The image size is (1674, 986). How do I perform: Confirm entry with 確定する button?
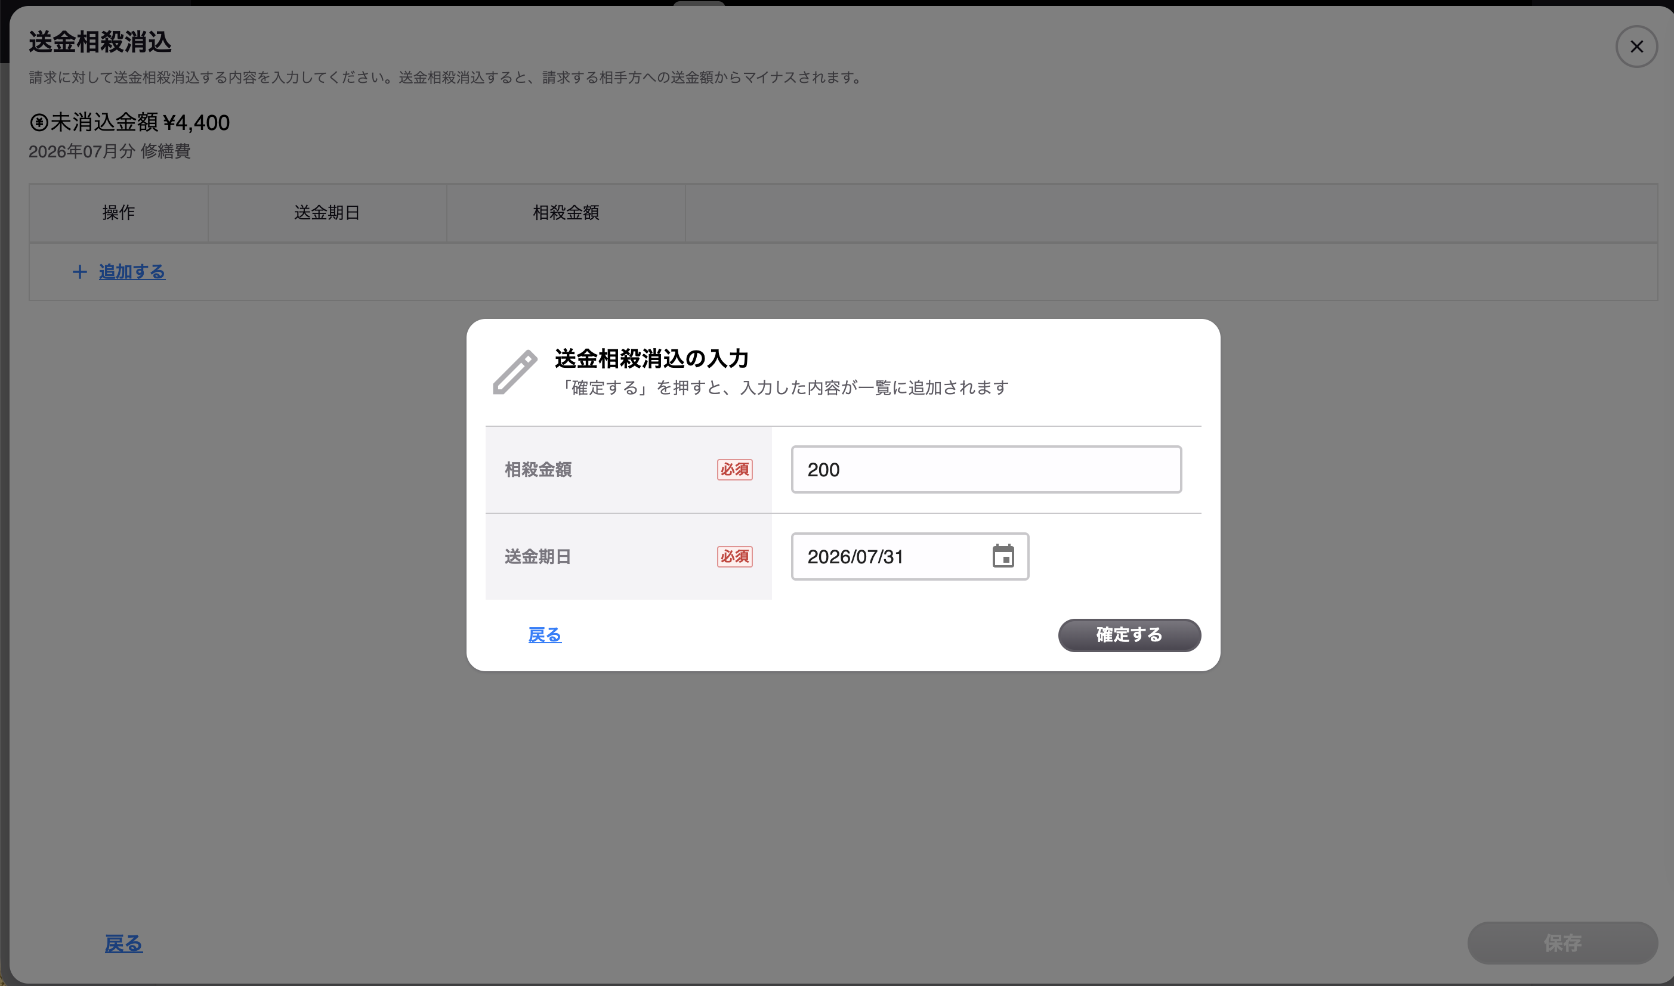pos(1129,635)
